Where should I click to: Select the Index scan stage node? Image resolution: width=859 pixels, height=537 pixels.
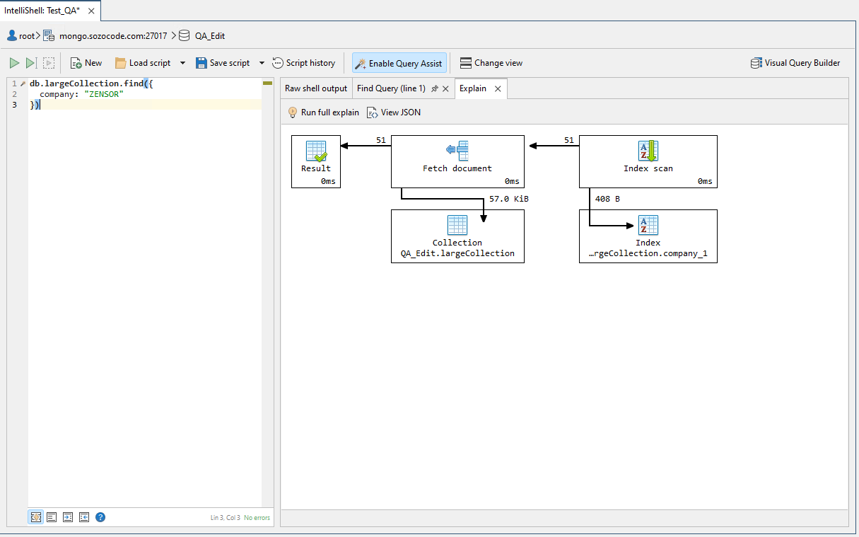coord(648,161)
